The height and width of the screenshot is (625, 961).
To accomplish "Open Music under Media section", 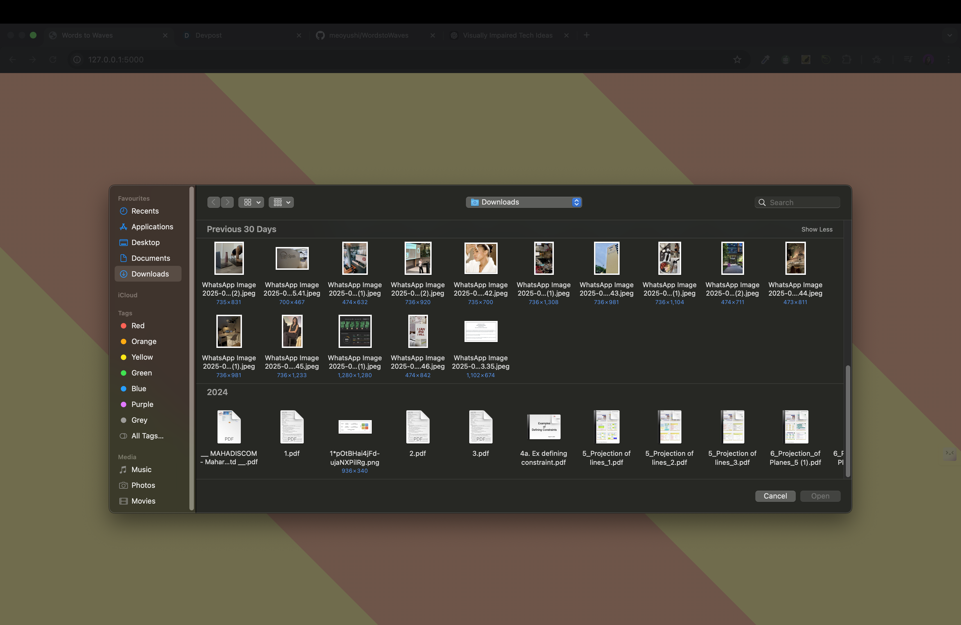I will pyautogui.click(x=141, y=470).
